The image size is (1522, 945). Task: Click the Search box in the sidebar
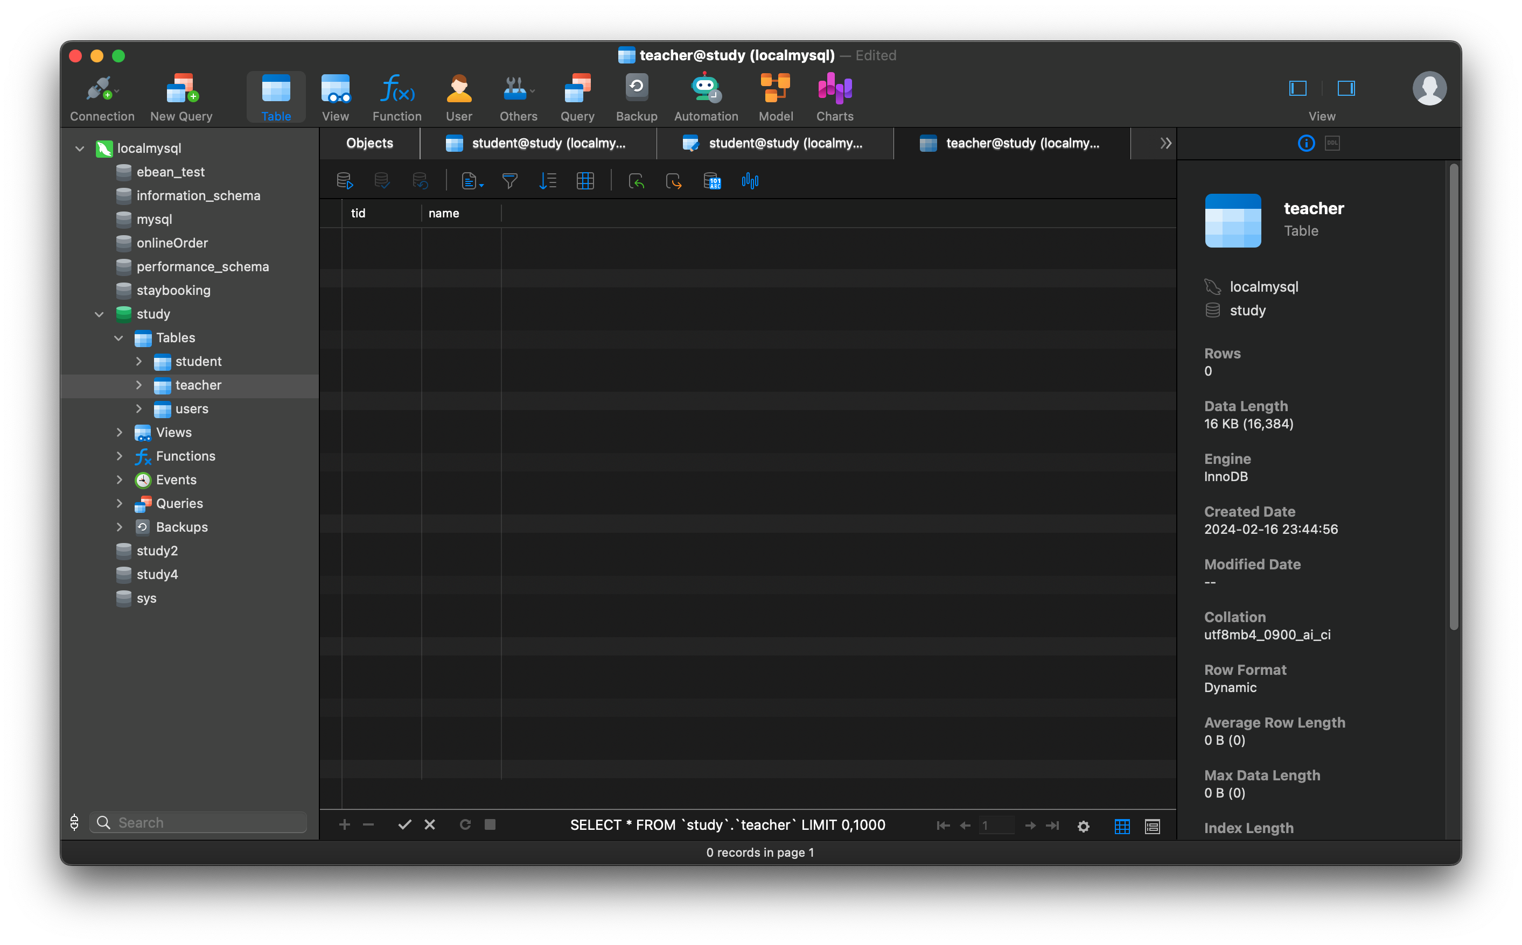tap(198, 822)
